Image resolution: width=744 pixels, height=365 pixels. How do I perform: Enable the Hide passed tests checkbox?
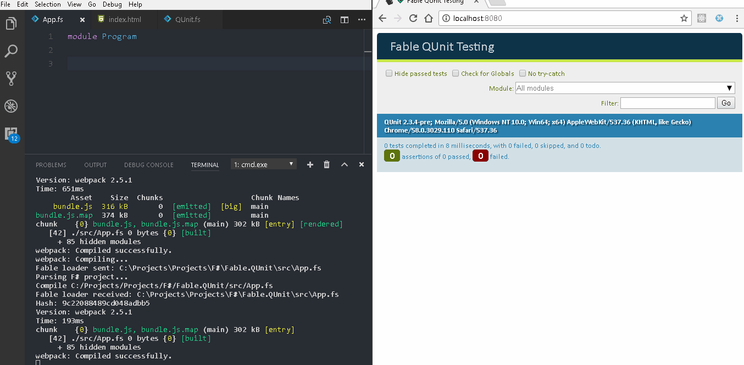tap(389, 73)
